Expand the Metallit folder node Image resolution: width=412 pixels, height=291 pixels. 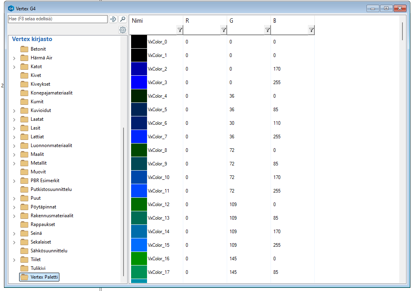tap(14, 163)
